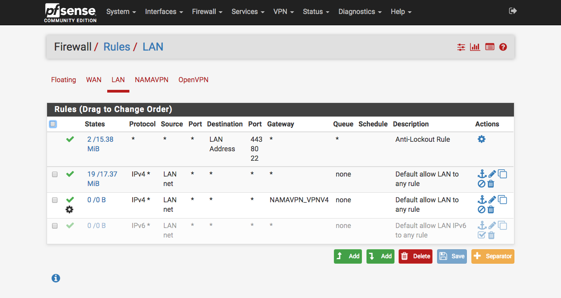Select the checkbox for the IPv6 rule

(x=55, y=226)
